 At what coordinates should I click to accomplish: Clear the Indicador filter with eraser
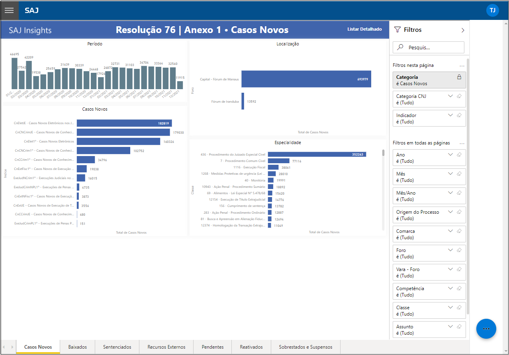tap(459, 115)
